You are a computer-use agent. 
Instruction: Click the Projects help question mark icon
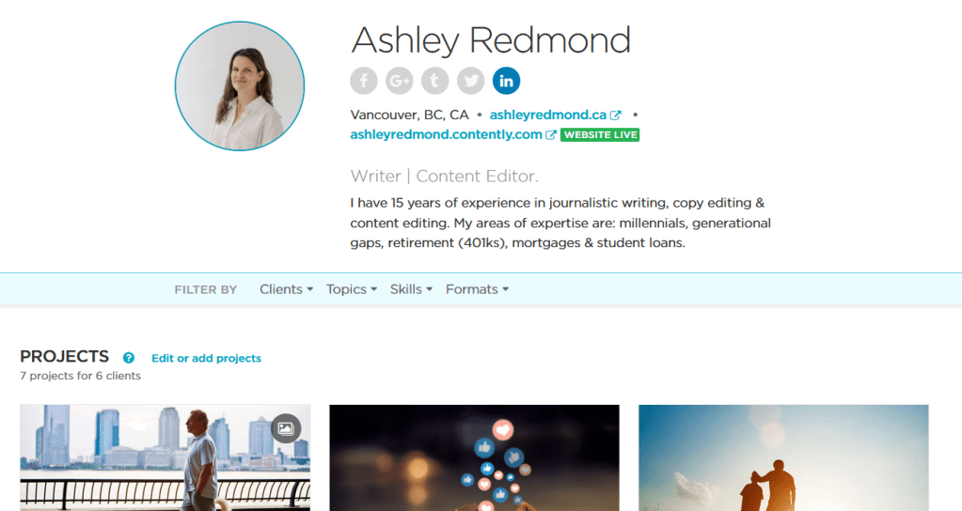tap(128, 358)
